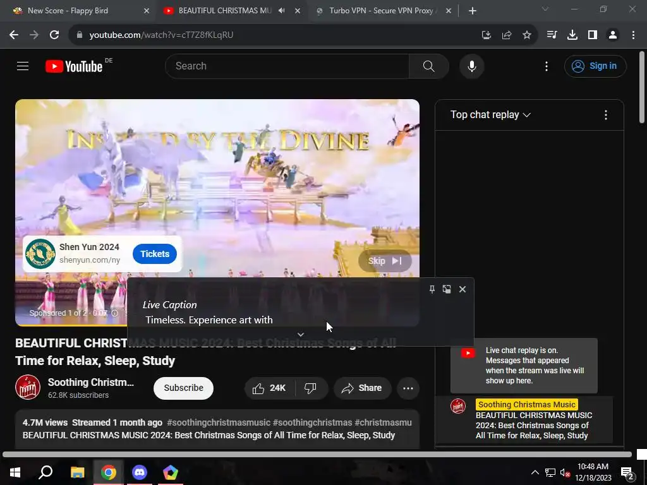
Task: Click the search magnifier button
Action: (x=429, y=66)
